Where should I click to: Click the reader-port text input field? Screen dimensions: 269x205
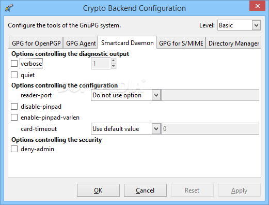pyautogui.click(x=210, y=95)
